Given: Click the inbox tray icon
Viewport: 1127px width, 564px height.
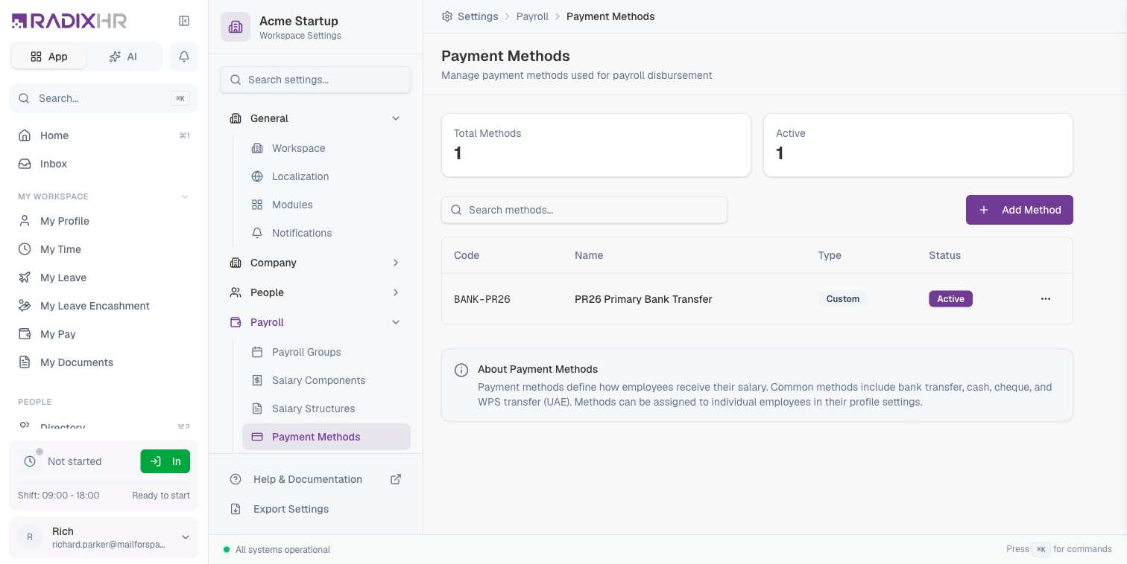Looking at the screenshot, I should [x=25, y=164].
